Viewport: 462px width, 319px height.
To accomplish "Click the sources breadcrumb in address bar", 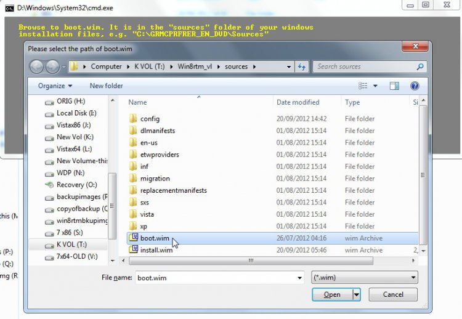I will tap(237, 67).
